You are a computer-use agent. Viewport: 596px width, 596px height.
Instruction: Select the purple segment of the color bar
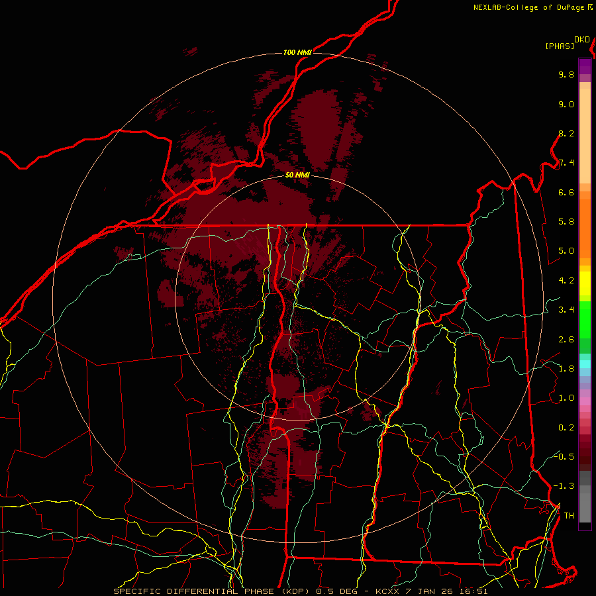coord(585,66)
